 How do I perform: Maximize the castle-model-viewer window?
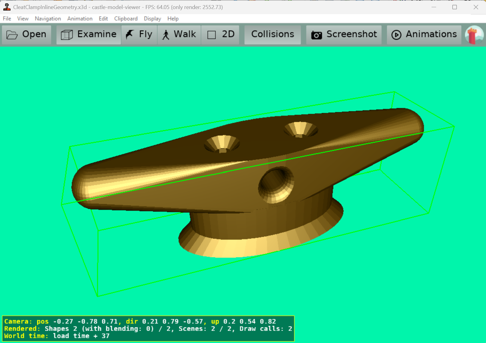point(454,7)
